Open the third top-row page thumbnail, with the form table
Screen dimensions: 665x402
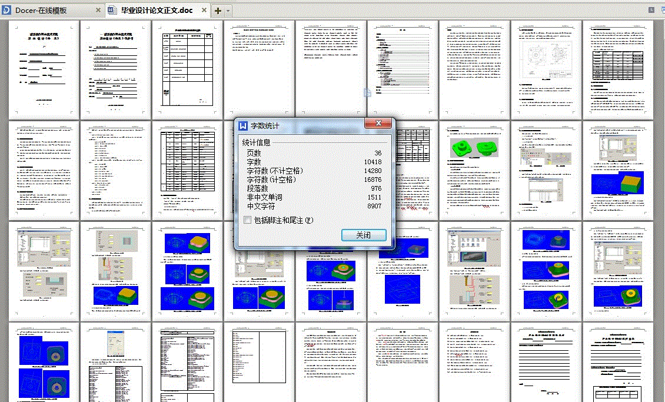(x=188, y=70)
